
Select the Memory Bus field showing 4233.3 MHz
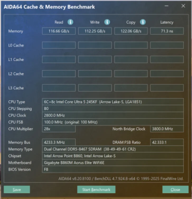point(59,142)
